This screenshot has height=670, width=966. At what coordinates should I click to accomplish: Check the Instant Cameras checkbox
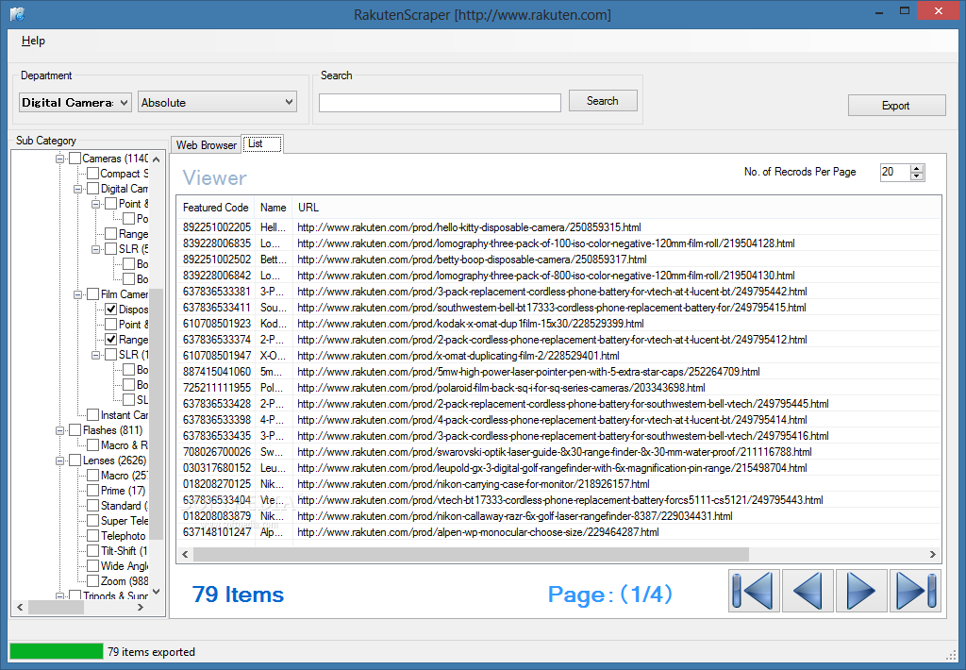click(93, 415)
